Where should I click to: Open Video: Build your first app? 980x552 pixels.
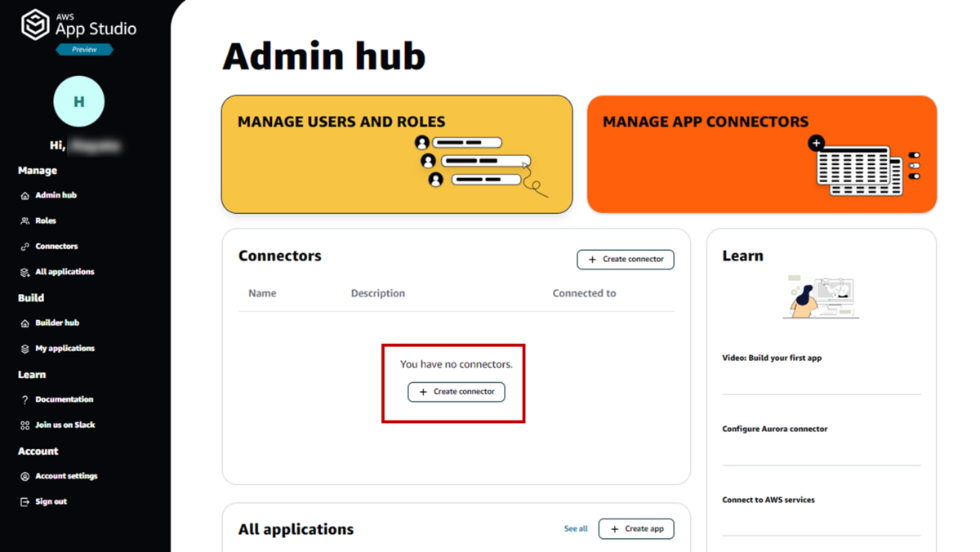772,358
